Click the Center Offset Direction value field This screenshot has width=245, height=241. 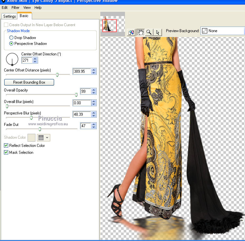pyautogui.click(x=27, y=60)
